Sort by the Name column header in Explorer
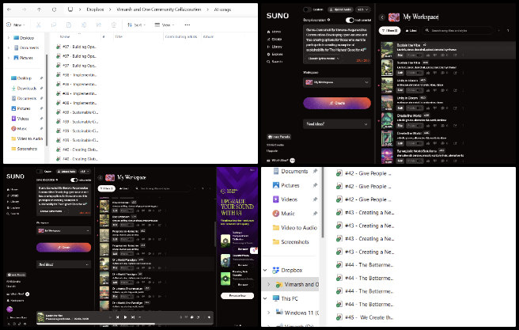The height and width of the screenshot is (330, 519). click(65, 36)
